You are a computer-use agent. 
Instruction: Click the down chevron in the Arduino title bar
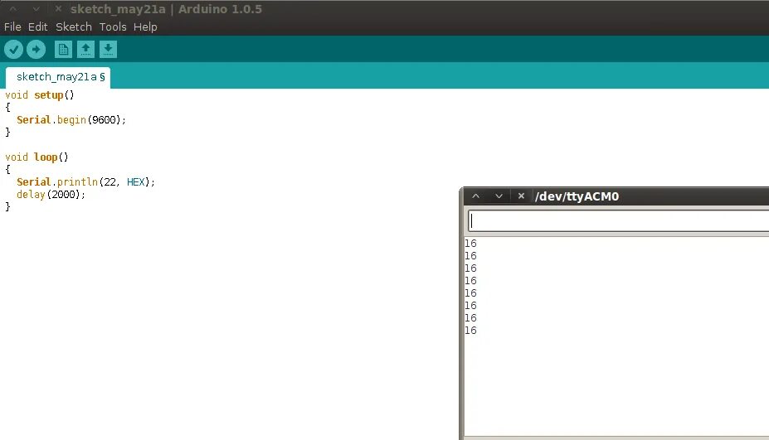37,9
